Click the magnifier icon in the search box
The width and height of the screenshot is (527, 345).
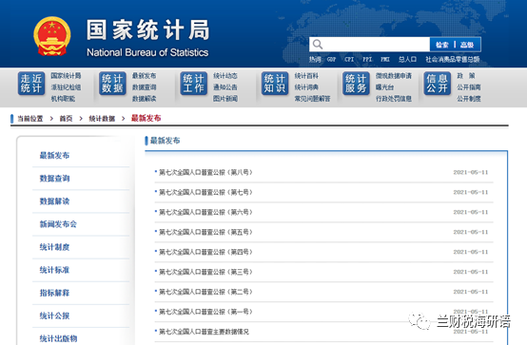click(318, 45)
